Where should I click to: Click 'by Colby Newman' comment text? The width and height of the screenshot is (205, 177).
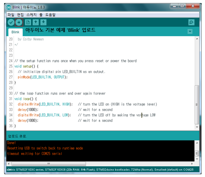[31, 39]
